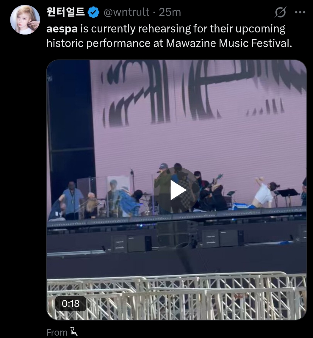Open the 25m timestamp link

[170, 12]
